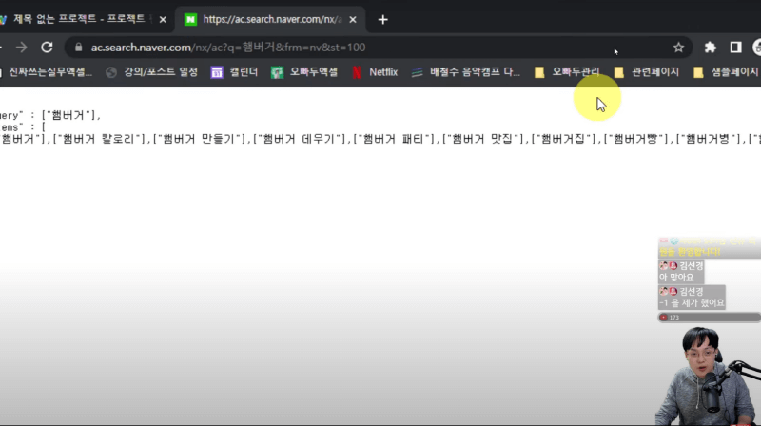
Task: Open the 배철수 음악캠프 bookmark
Action: [465, 72]
